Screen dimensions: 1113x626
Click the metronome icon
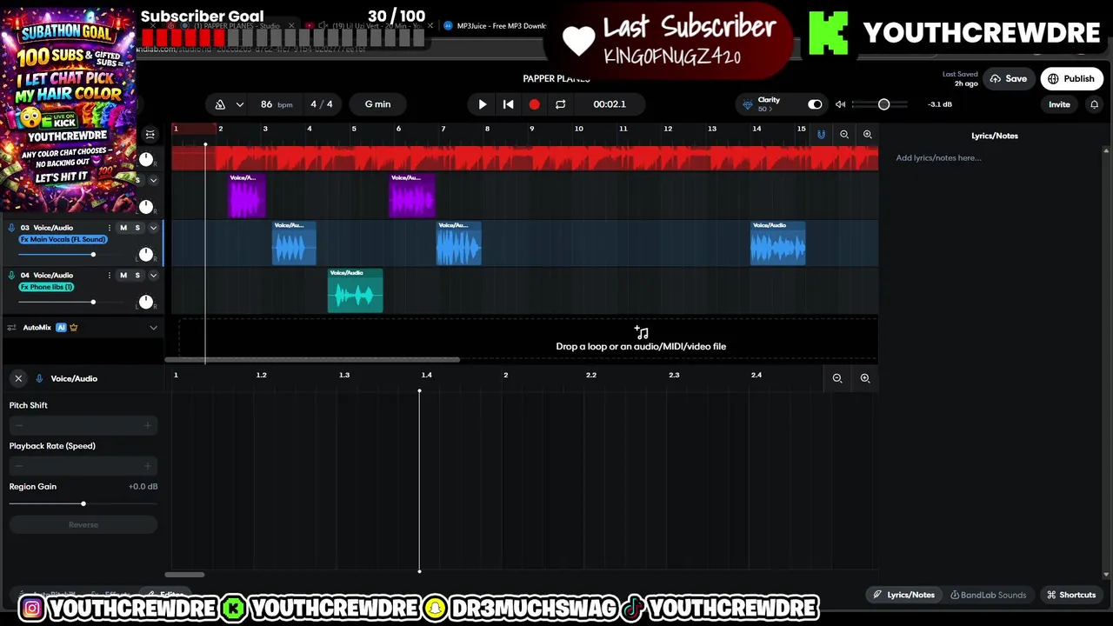coord(220,104)
